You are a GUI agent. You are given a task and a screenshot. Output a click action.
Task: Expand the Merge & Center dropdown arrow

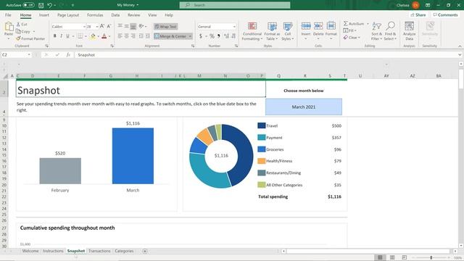pyautogui.click(x=190, y=36)
